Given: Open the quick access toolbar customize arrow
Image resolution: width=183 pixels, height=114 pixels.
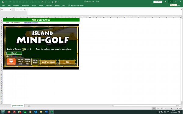Looking at the screenshot, I should click(59, 2).
